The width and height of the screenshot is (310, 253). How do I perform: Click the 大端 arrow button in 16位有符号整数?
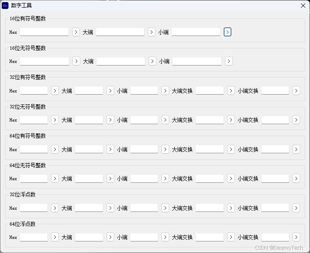pyautogui.click(x=152, y=32)
